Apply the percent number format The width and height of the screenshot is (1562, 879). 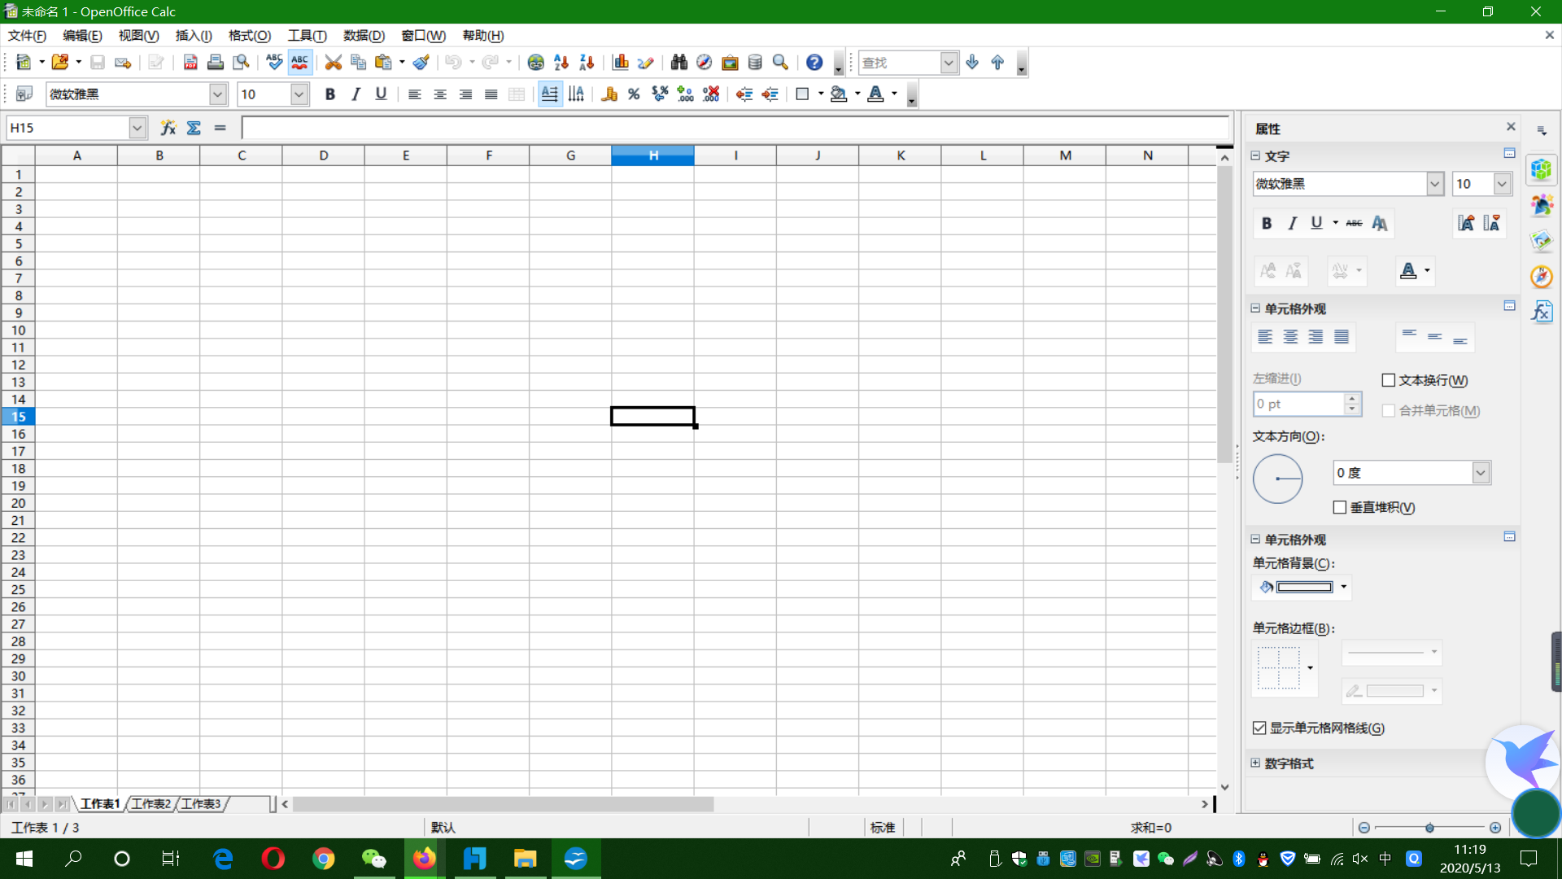[634, 94]
